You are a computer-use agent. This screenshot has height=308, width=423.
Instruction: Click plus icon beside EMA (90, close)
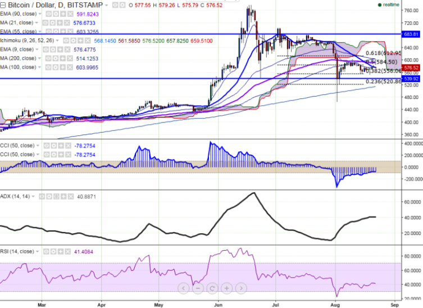pos(63,14)
